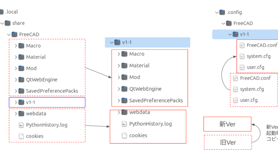Viewport: 278px width, 156px height.
Task: Click the highlighted v1-1 folder icon in middle panel
Action: (x=117, y=42)
